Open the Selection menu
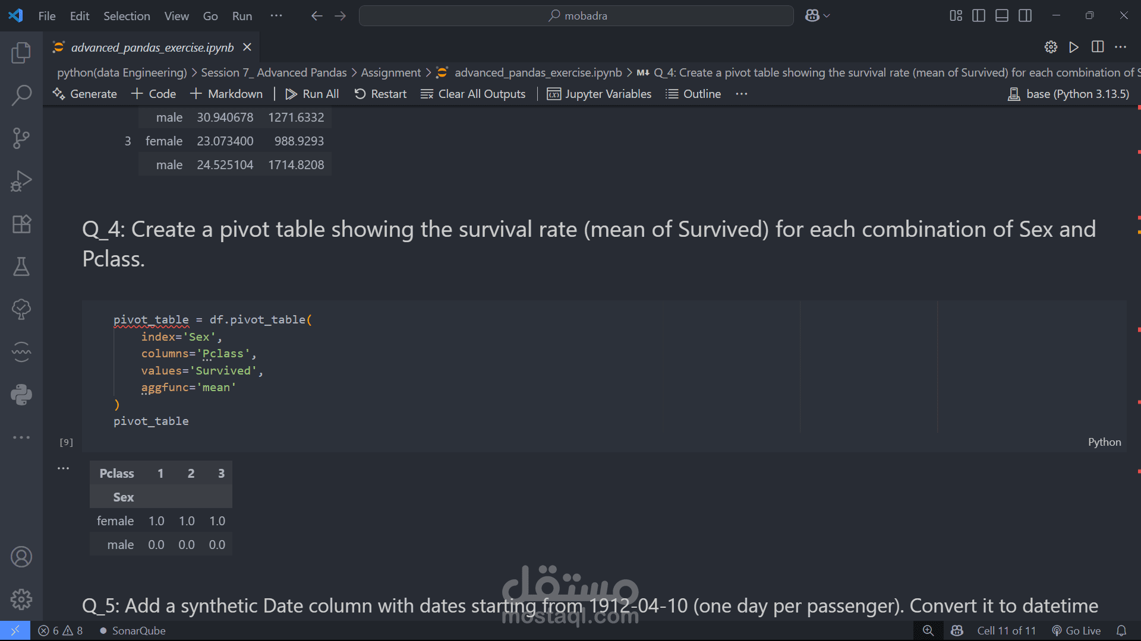Screen dimensions: 1141x641 (x=127, y=16)
